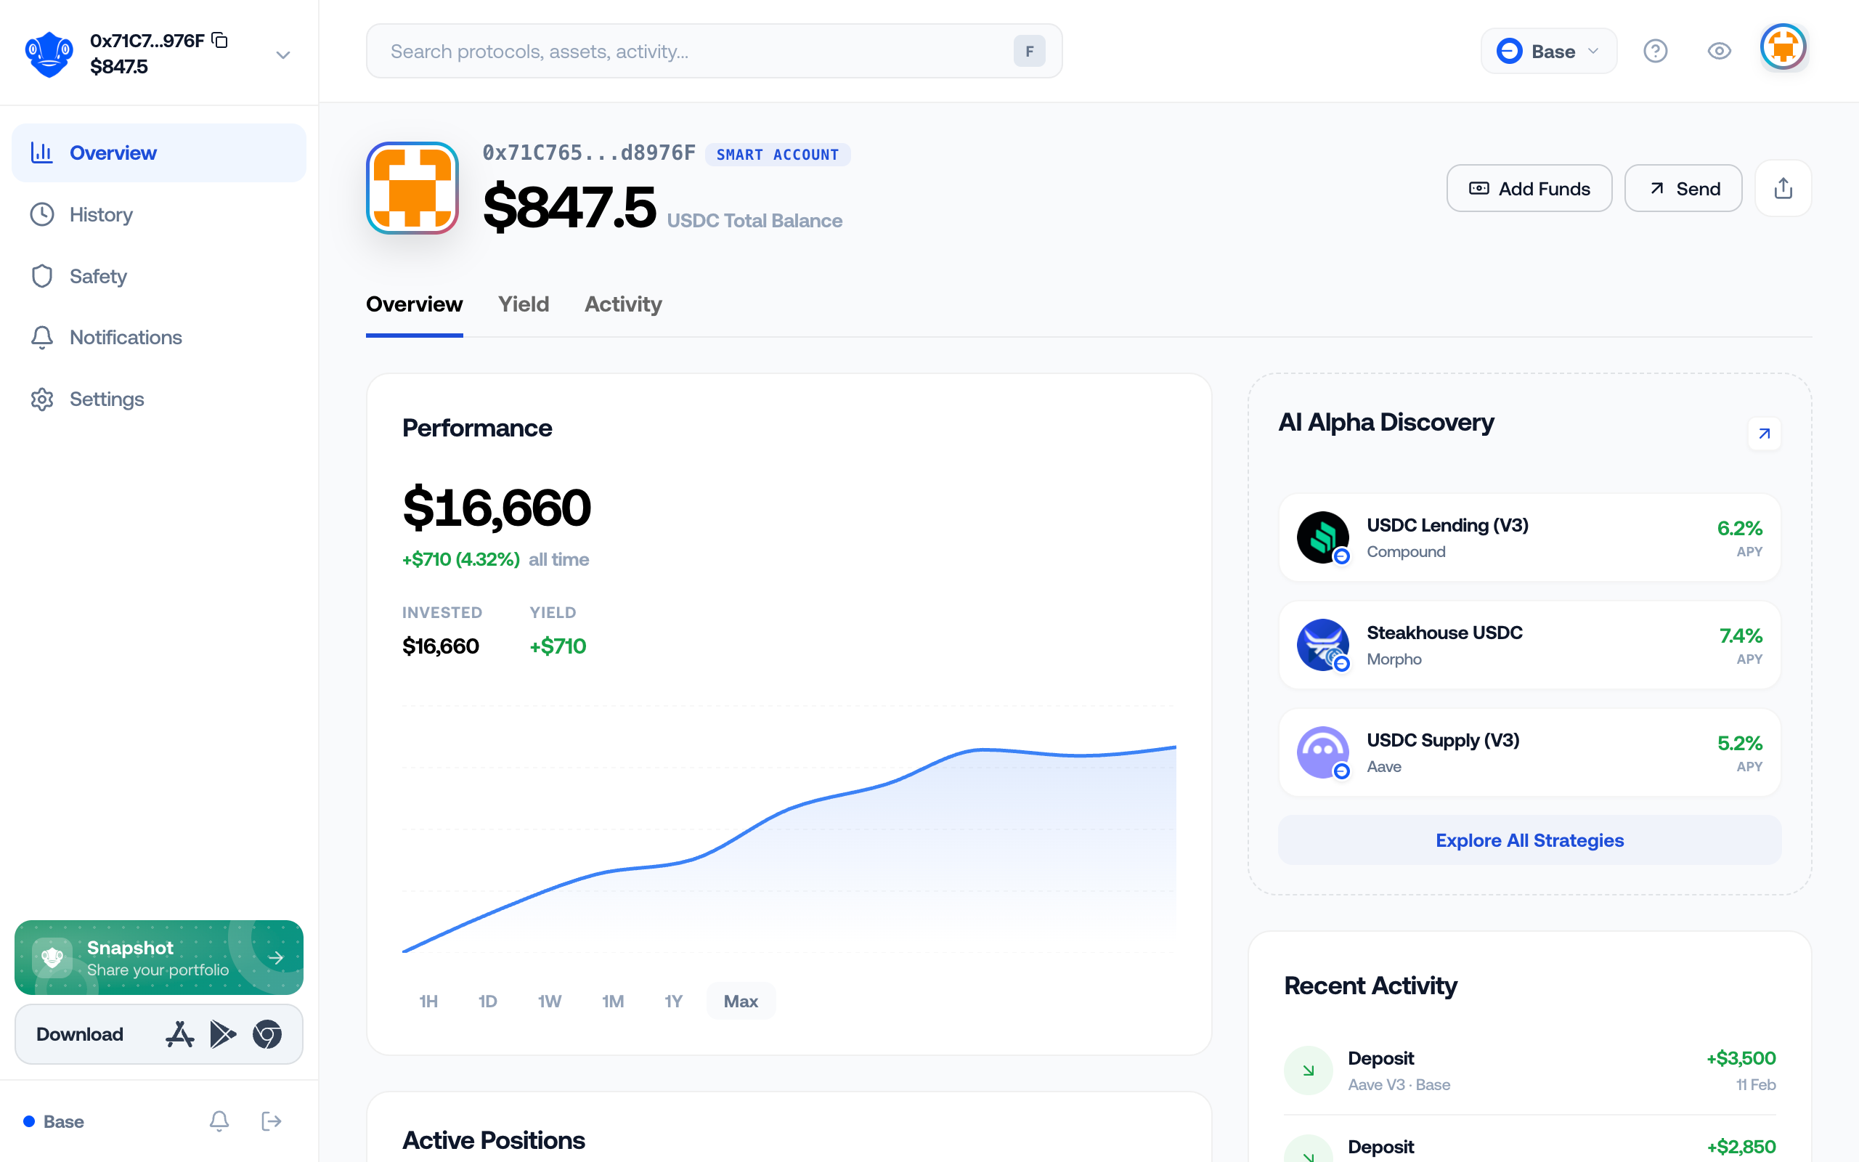Click the Aave ghost logo
Viewport: 1859px width, 1162px height.
click(1322, 752)
